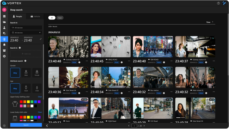Open the settings gear in sidebar
The width and height of the screenshot is (229, 129).
pyautogui.click(x=4, y=56)
